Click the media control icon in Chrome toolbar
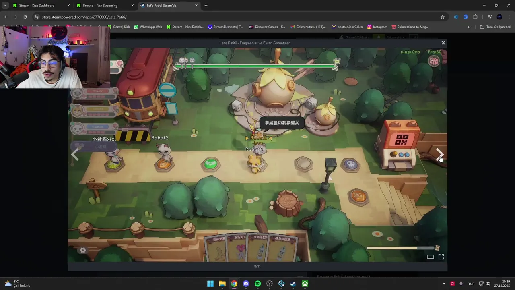Image resolution: width=515 pixels, height=290 pixels. point(490,17)
